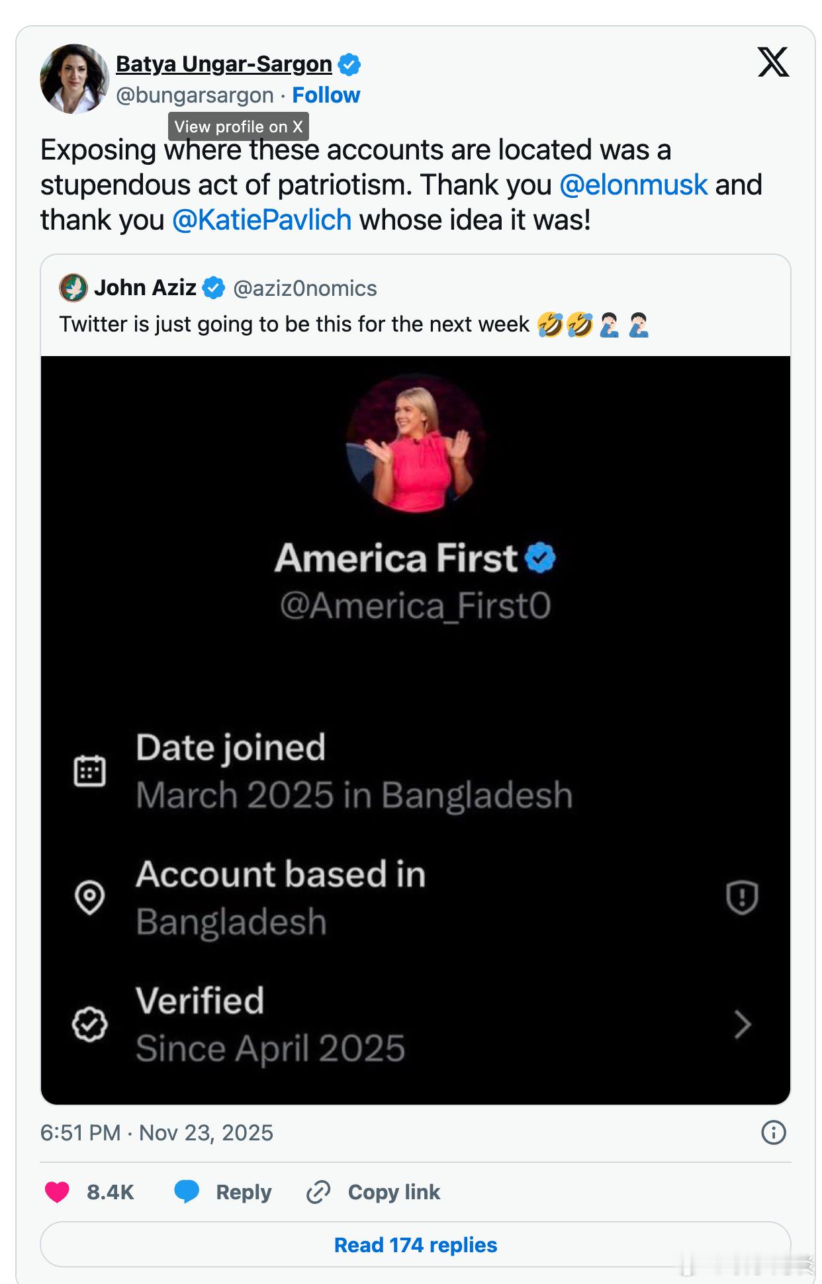Click John Aziz's small avatar
Screen dimensions: 822x1284
point(73,288)
